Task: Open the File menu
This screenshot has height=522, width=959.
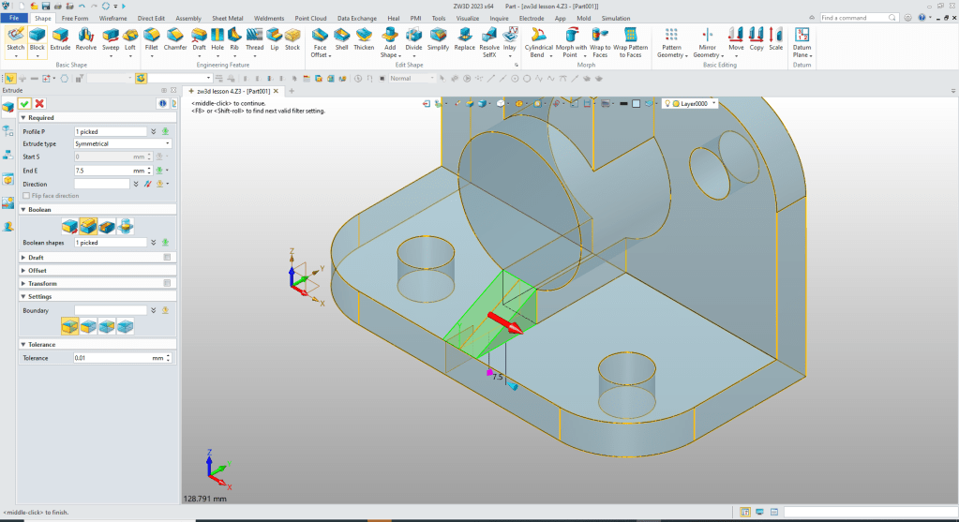Action: pos(15,18)
